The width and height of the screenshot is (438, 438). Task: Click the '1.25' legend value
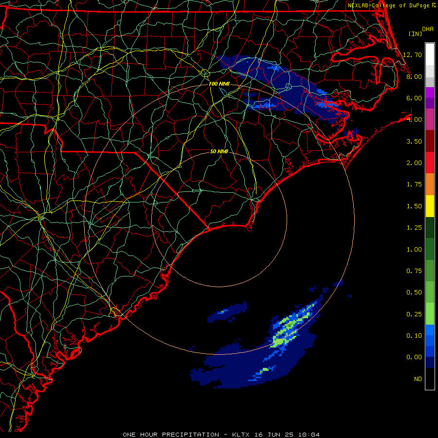[x=414, y=228]
